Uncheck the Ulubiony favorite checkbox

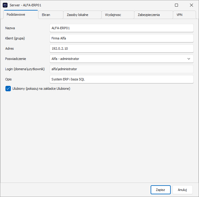point(8,89)
